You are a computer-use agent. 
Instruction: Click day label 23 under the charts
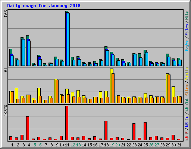coord(134,145)
